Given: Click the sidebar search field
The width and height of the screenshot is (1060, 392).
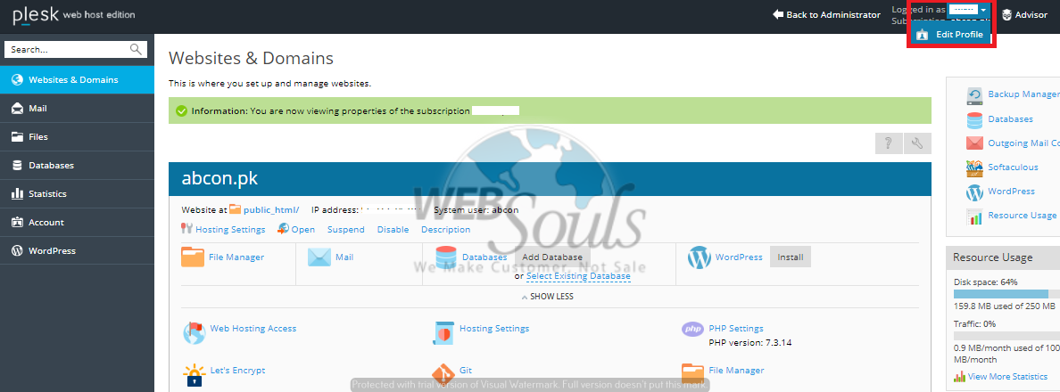Looking at the screenshot, I should [x=66, y=49].
